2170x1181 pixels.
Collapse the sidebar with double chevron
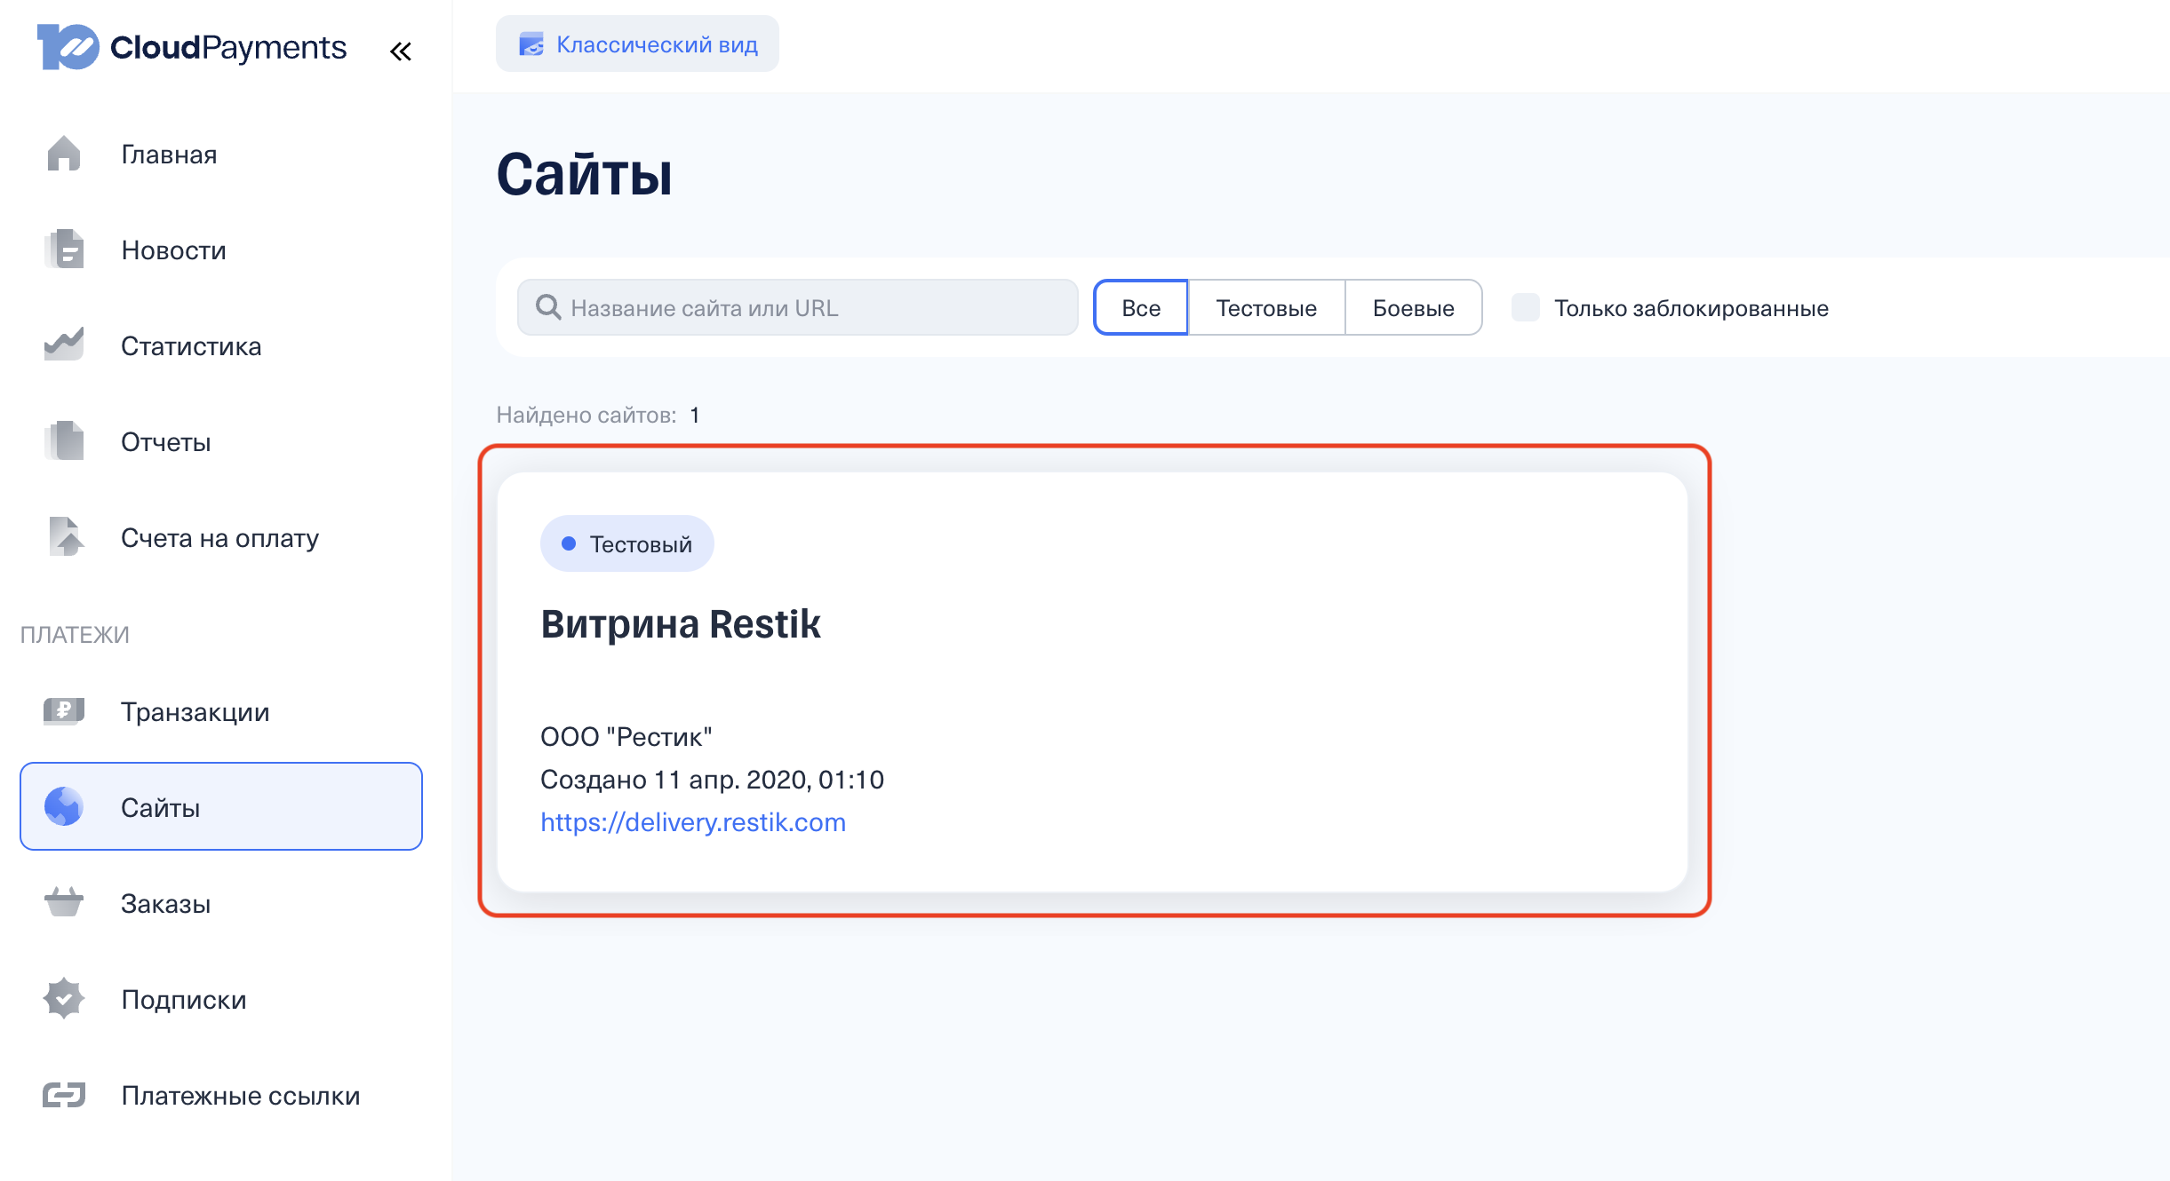(x=401, y=52)
